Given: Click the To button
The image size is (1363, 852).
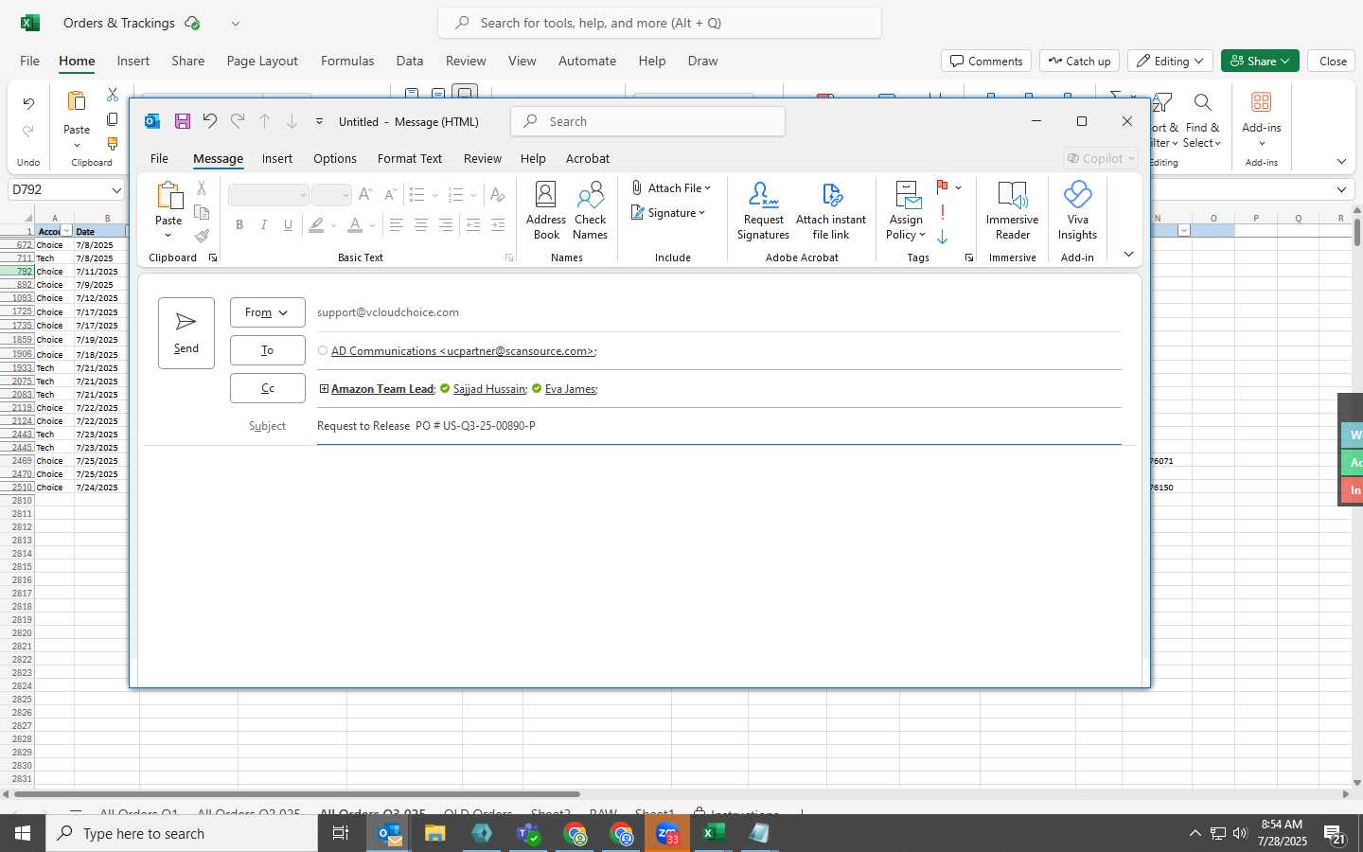Looking at the screenshot, I should 268,350.
